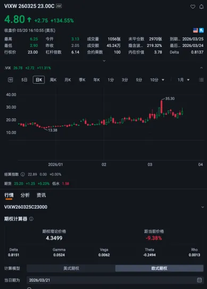Set a price alert with bell icon
Viewport: 207px width, 289px height.
click(x=202, y=7)
